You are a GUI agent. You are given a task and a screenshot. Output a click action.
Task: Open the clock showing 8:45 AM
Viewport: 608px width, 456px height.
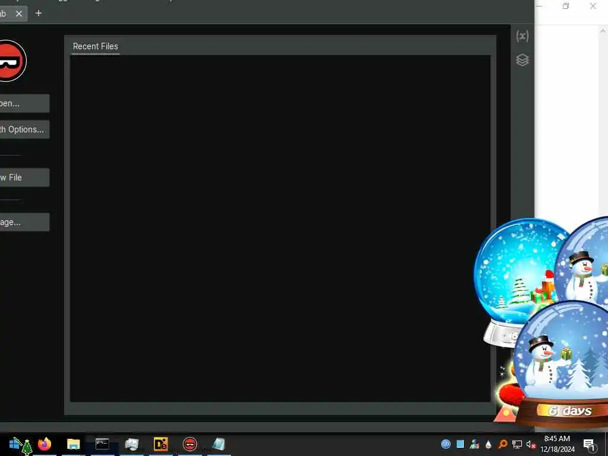click(557, 444)
